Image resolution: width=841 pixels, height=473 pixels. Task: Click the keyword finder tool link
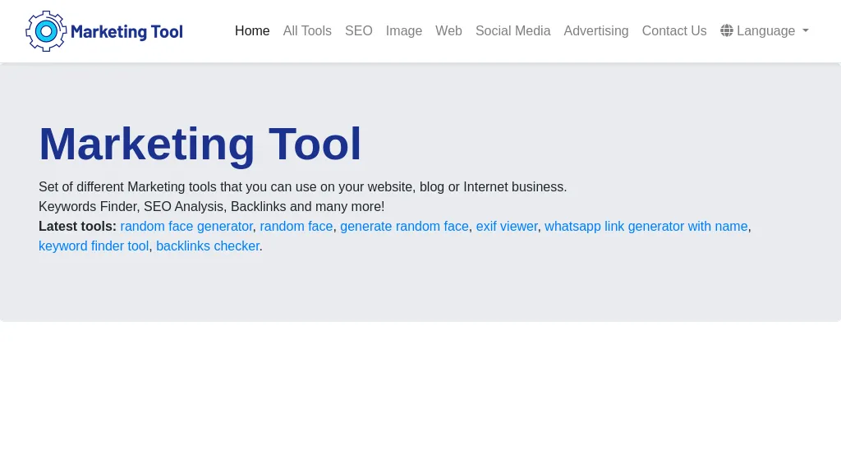(94, 246)
